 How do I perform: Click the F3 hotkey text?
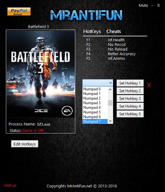point(88,49)
